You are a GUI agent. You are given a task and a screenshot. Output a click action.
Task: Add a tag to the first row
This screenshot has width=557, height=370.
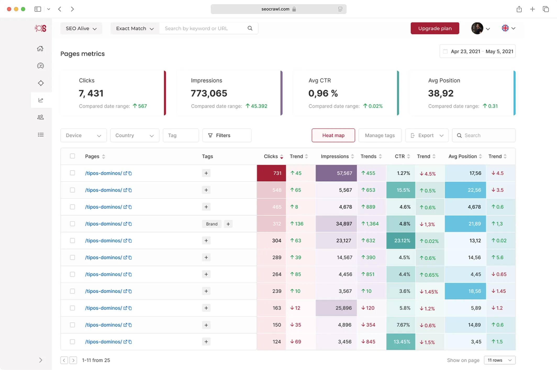pos(206,173)
